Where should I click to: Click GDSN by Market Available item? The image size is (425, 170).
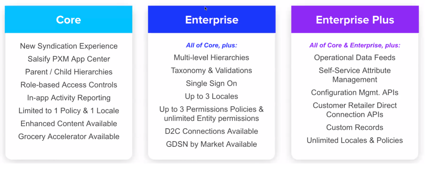(212, 144)
